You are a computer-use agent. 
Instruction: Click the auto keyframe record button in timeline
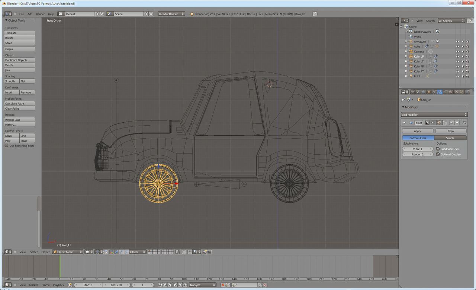pyautogui.click(x=223, y=285)
